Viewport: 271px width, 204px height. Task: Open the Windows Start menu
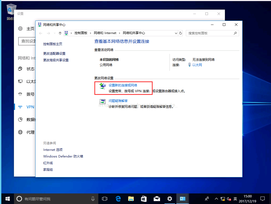pos(8,199)
